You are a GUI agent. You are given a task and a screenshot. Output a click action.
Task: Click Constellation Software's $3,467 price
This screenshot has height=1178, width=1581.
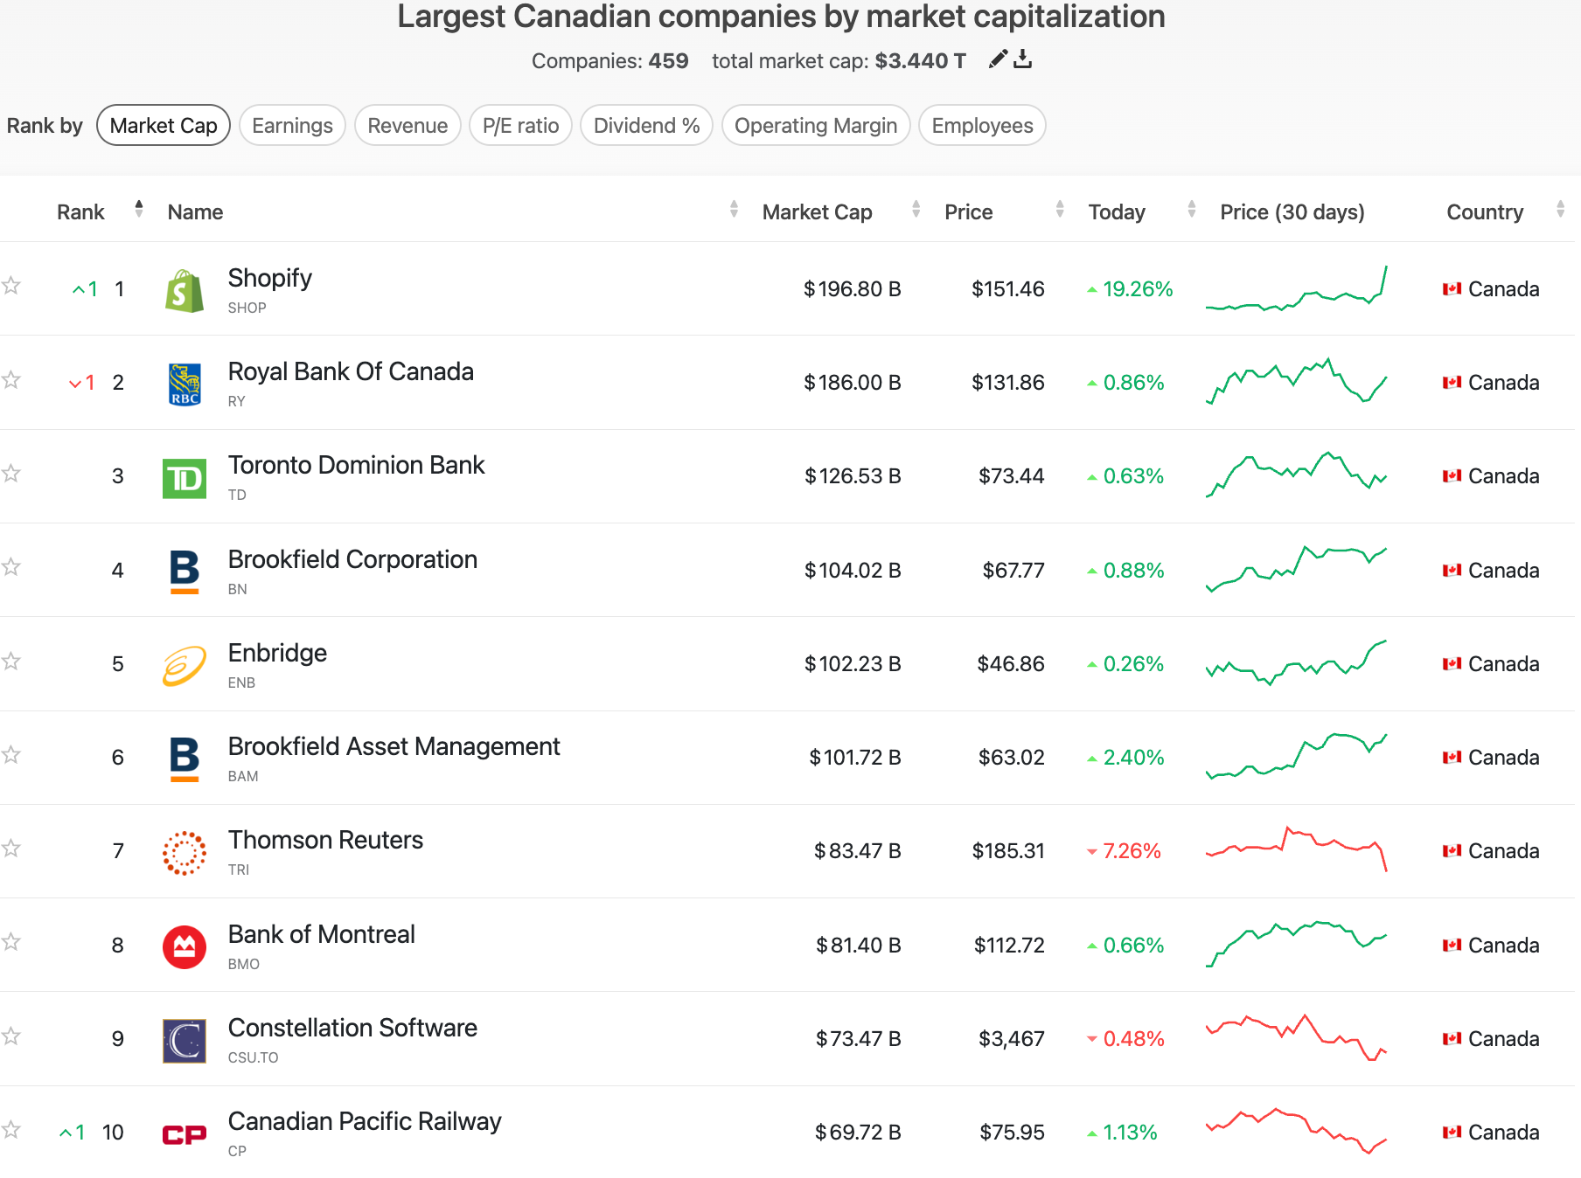[1012, 1039]
